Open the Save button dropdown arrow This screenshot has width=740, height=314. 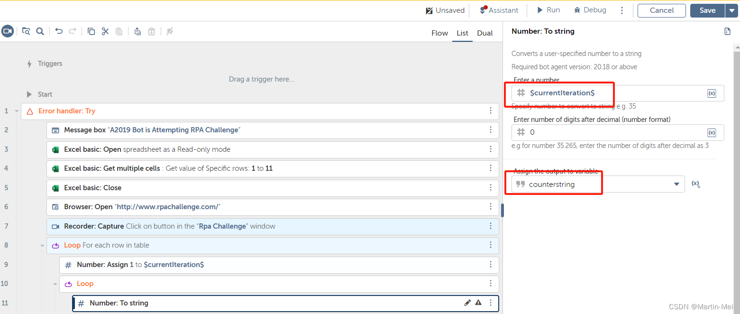pyautogui.click(x=731, y=10)
